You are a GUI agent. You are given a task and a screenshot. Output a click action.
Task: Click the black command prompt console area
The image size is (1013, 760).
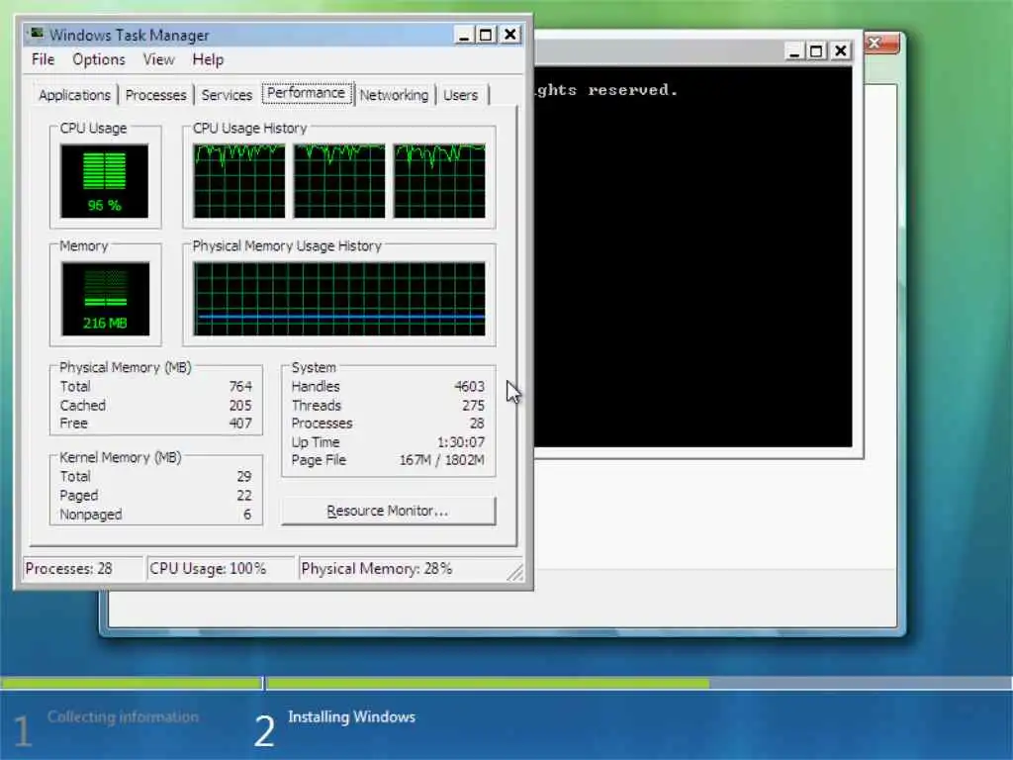(x=692, y=256)
